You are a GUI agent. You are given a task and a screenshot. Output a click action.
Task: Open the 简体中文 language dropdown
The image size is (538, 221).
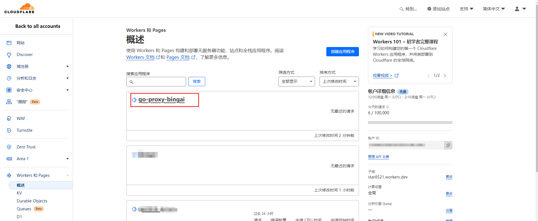click(494, 9)
